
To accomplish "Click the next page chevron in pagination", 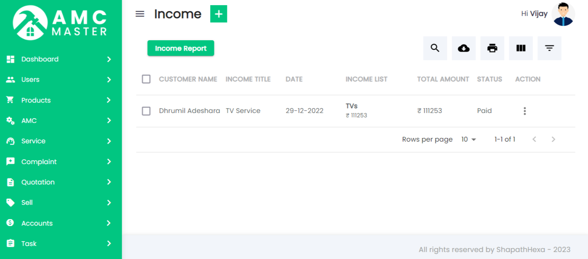I will (553, 139).
